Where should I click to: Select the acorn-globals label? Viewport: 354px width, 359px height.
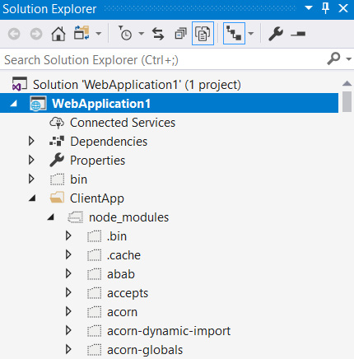145,350
